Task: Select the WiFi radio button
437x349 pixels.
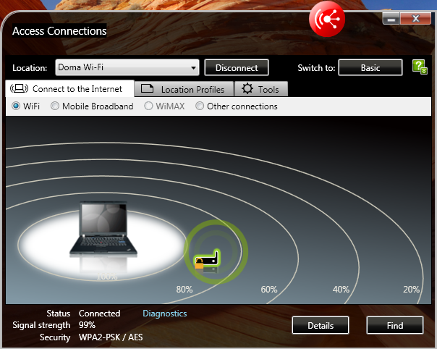Action: click(x=16, y=106)
